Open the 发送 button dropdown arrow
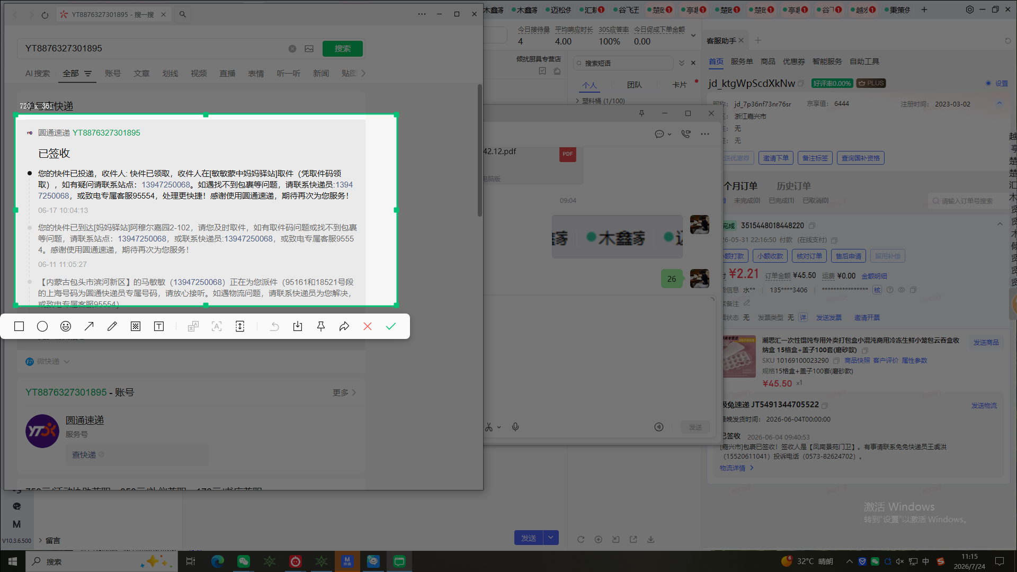The image size is (1017, 572). pos(551,538)
